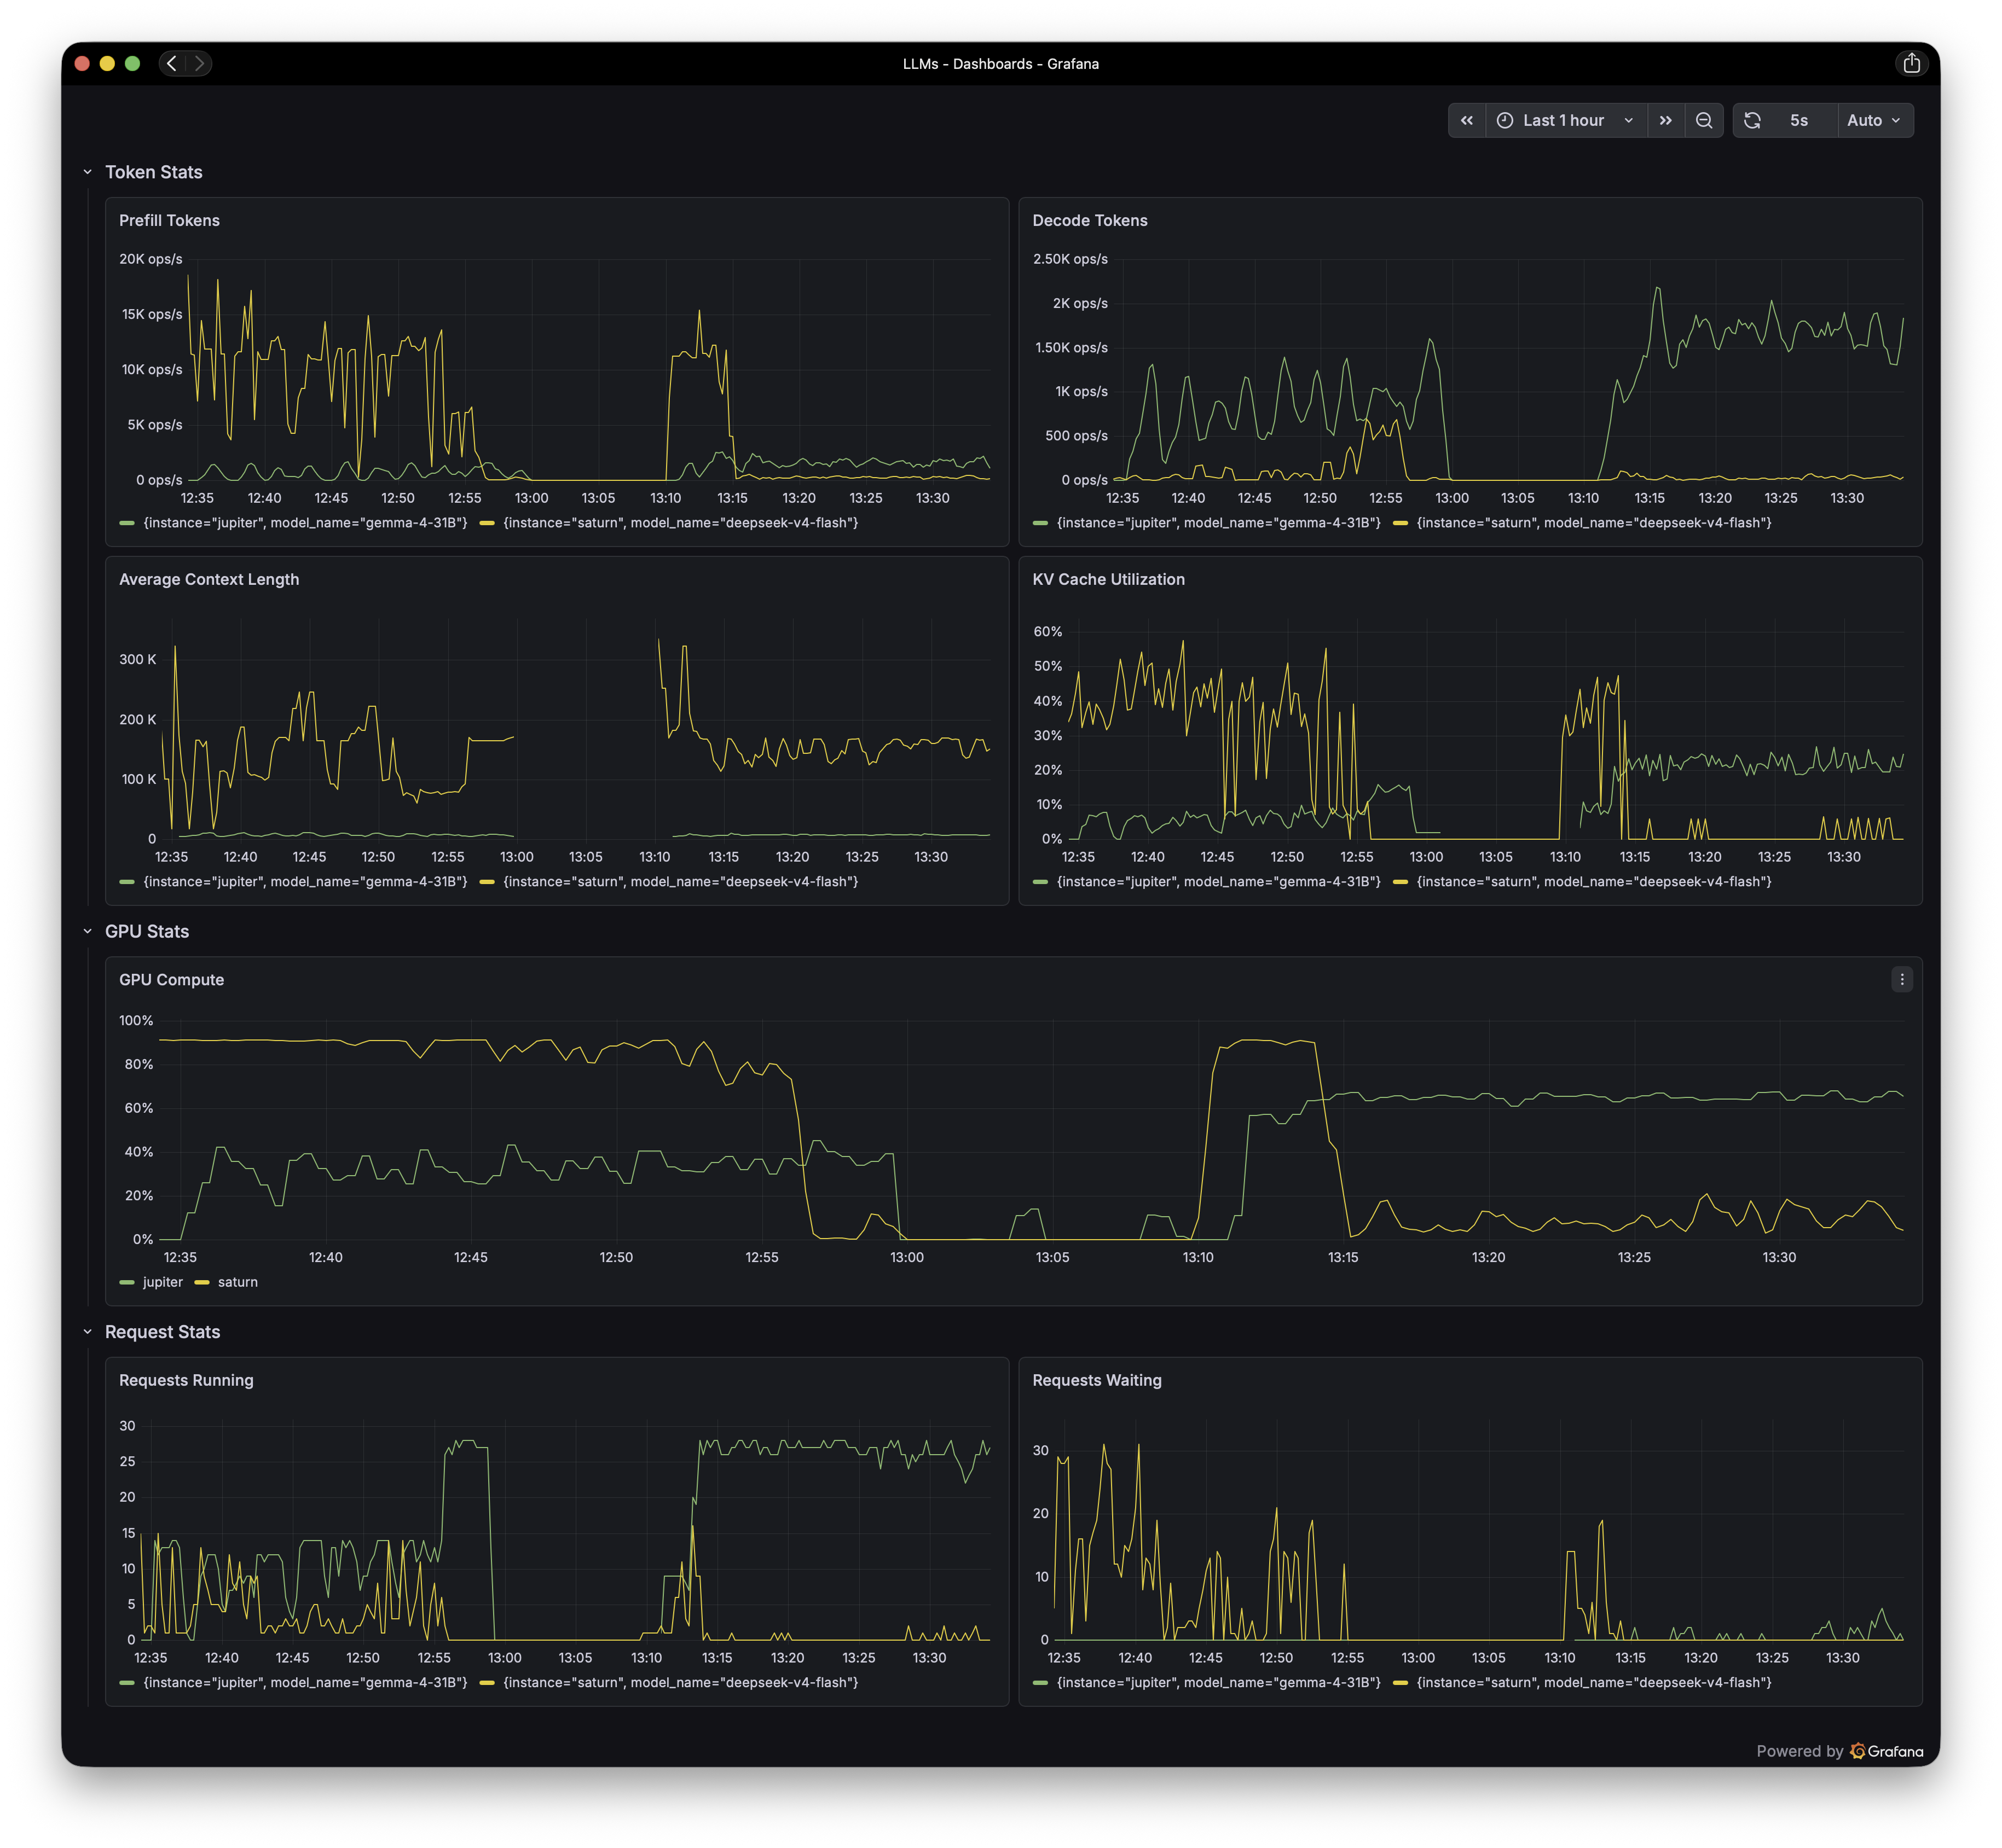Open the Decode Tokens panel title menu

(1090, 220)
